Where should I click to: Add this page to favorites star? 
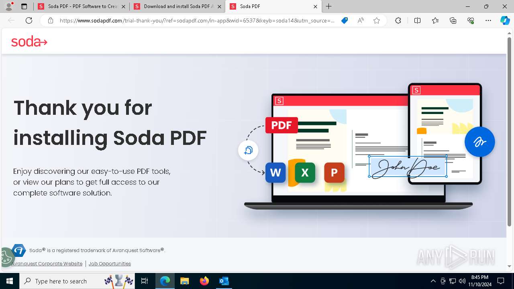click(377, 20)
